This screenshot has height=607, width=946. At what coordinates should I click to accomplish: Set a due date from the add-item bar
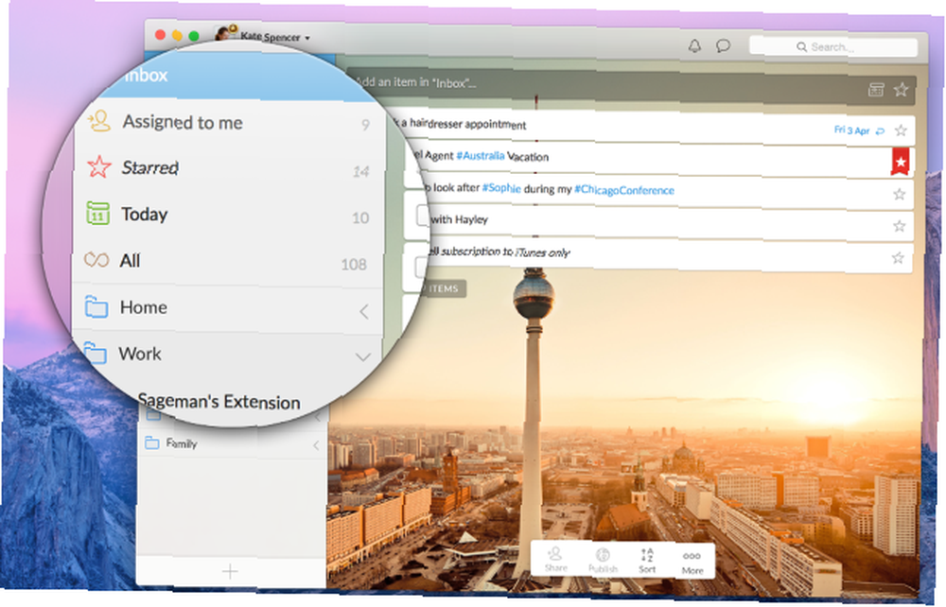tap(876, 90)
